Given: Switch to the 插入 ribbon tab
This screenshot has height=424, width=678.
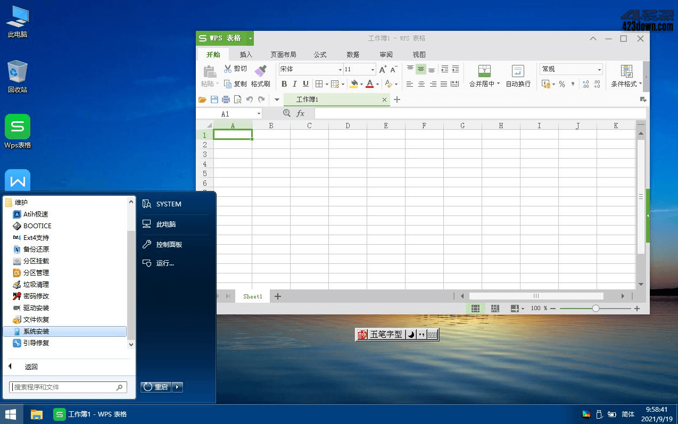Looking at the screenshot, I should (x=246, y=54).
